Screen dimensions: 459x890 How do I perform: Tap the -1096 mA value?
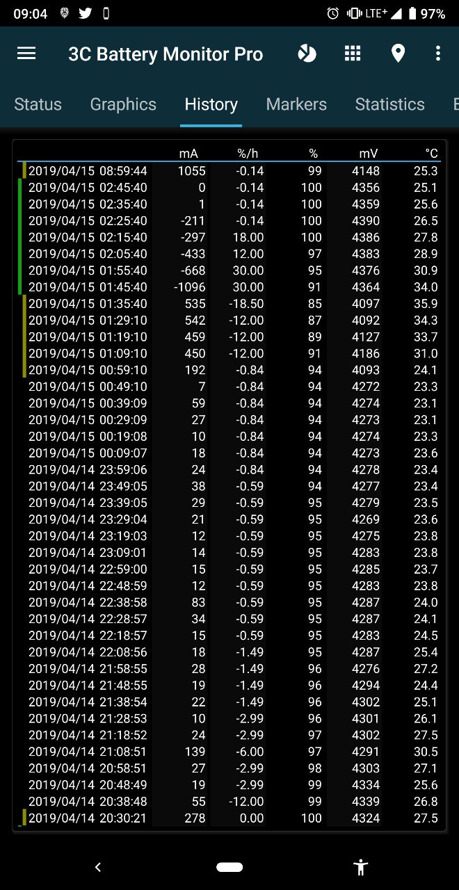tap(188, 287)
